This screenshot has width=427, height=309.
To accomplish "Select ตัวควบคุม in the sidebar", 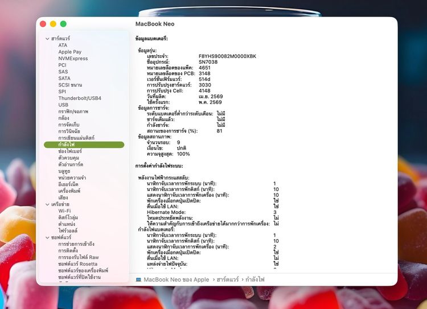I will point(69,158).
